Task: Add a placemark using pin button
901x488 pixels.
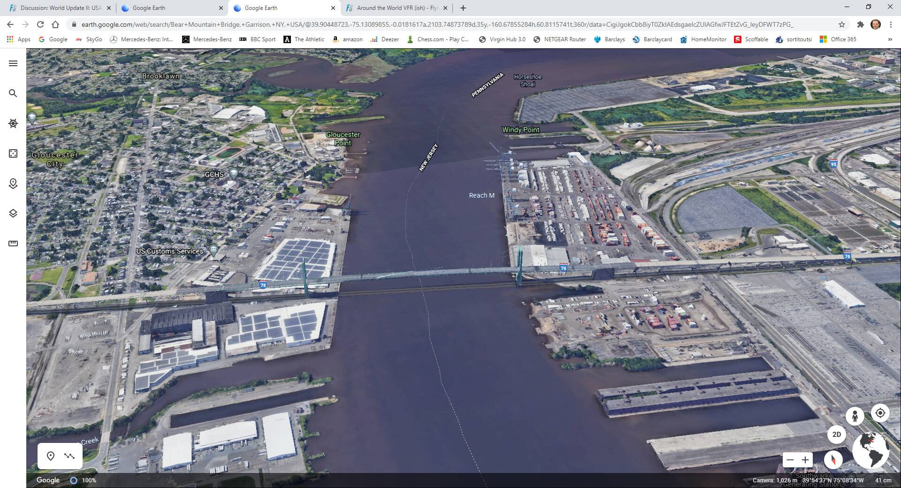Action: (x=51, y=456)
